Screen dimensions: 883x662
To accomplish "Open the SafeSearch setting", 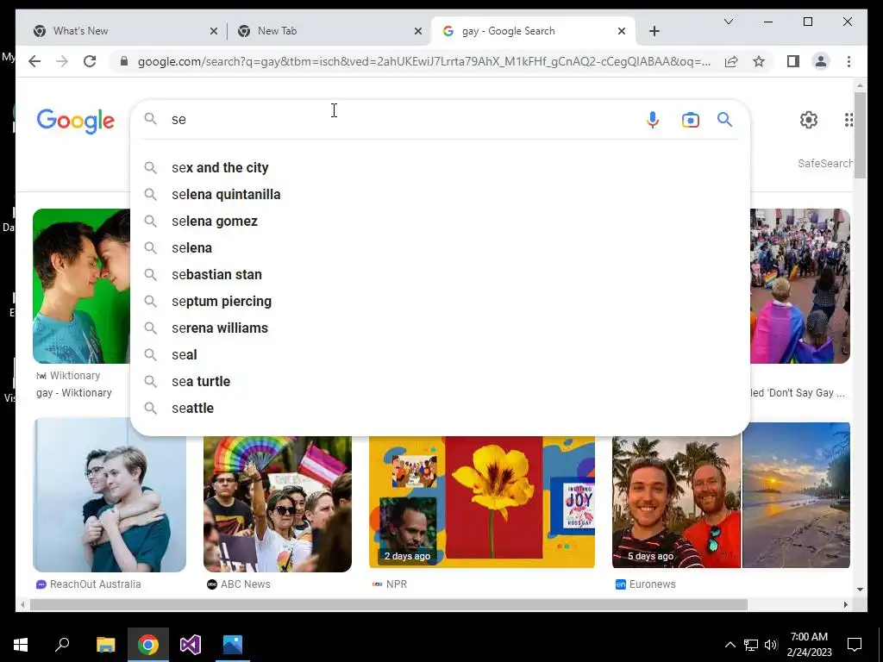I will [x=824, y=163].
